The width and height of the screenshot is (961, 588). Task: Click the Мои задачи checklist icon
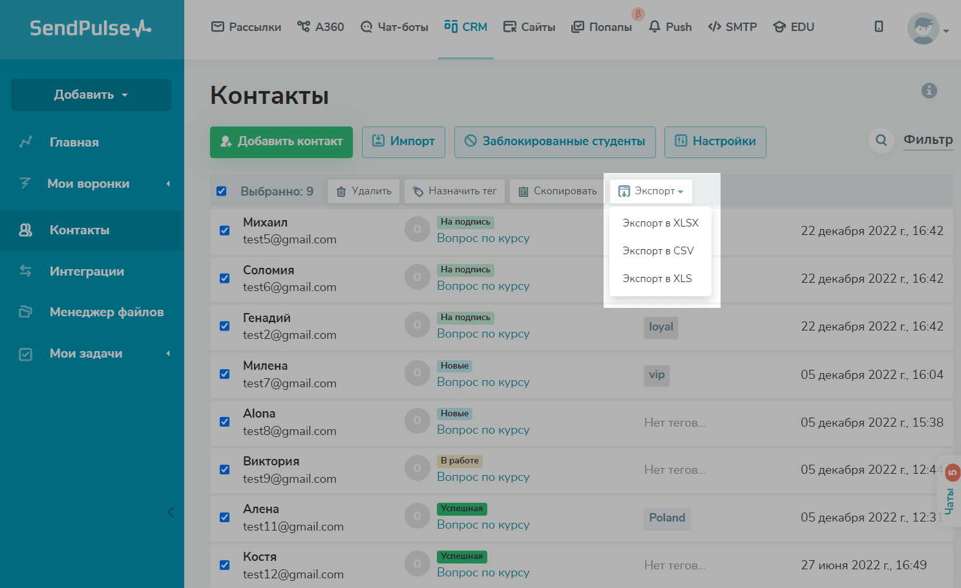pos(26,354)
